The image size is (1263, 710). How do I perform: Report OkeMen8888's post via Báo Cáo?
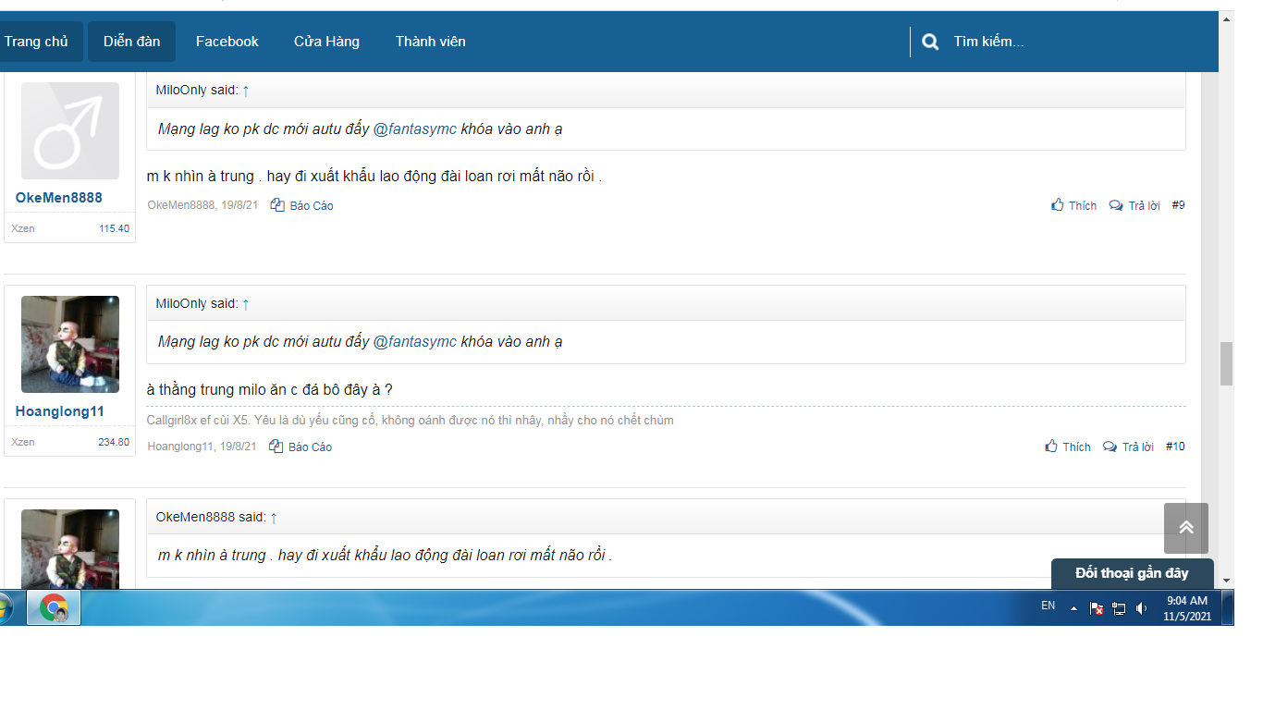click(x=302, y=205)
